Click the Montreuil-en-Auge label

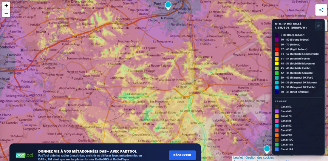[x=143, y=71]
